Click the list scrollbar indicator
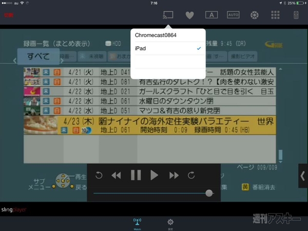 pos(280,155)
